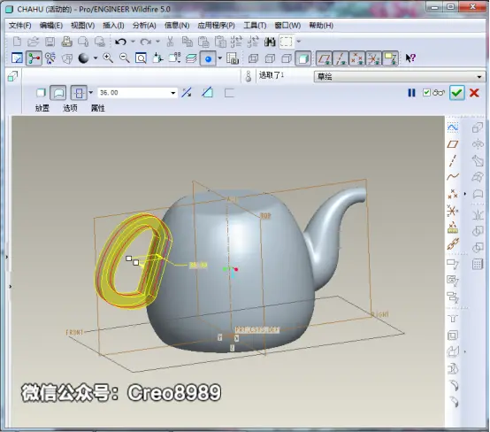Viewport: 490px width, 432px height.
Task: Expand the depth type options arrow
Action: tap(90, 93)
